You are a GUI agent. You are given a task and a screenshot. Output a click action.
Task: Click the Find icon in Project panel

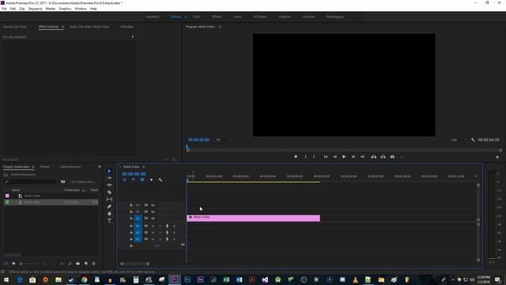(70, 264)
